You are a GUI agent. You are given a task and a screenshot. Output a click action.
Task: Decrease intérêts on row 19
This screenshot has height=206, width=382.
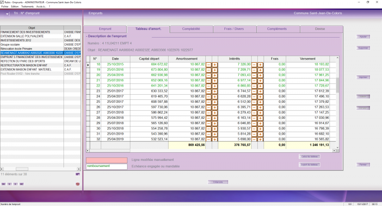tap(254, 70)
